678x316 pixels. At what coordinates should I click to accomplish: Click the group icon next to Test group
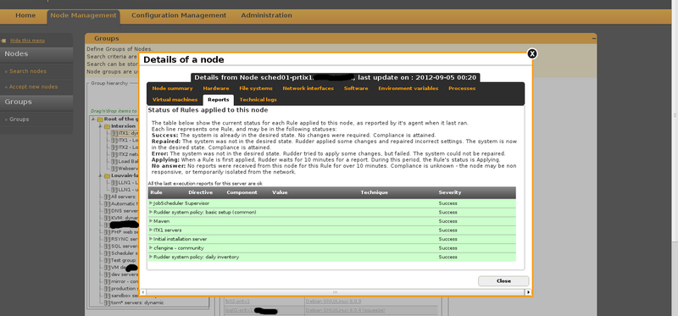pyautogui.click(x=108, y=260)
